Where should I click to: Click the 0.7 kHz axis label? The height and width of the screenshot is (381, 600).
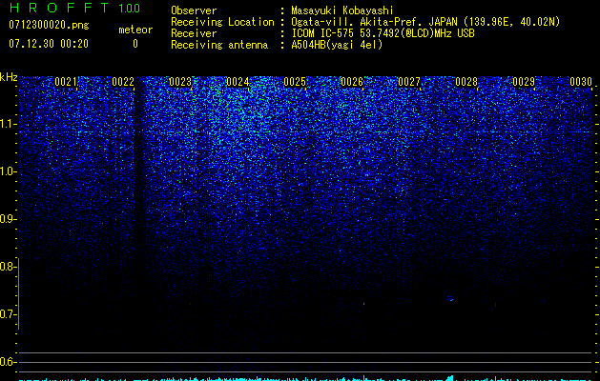[9, 314]
